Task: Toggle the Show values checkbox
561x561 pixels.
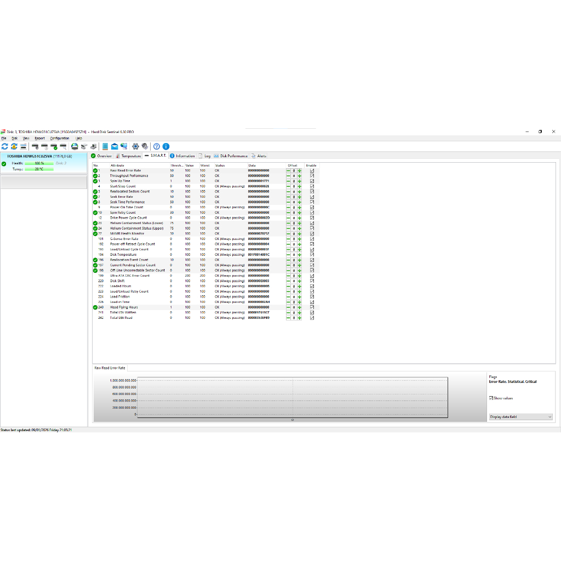Action: point(491,398)
